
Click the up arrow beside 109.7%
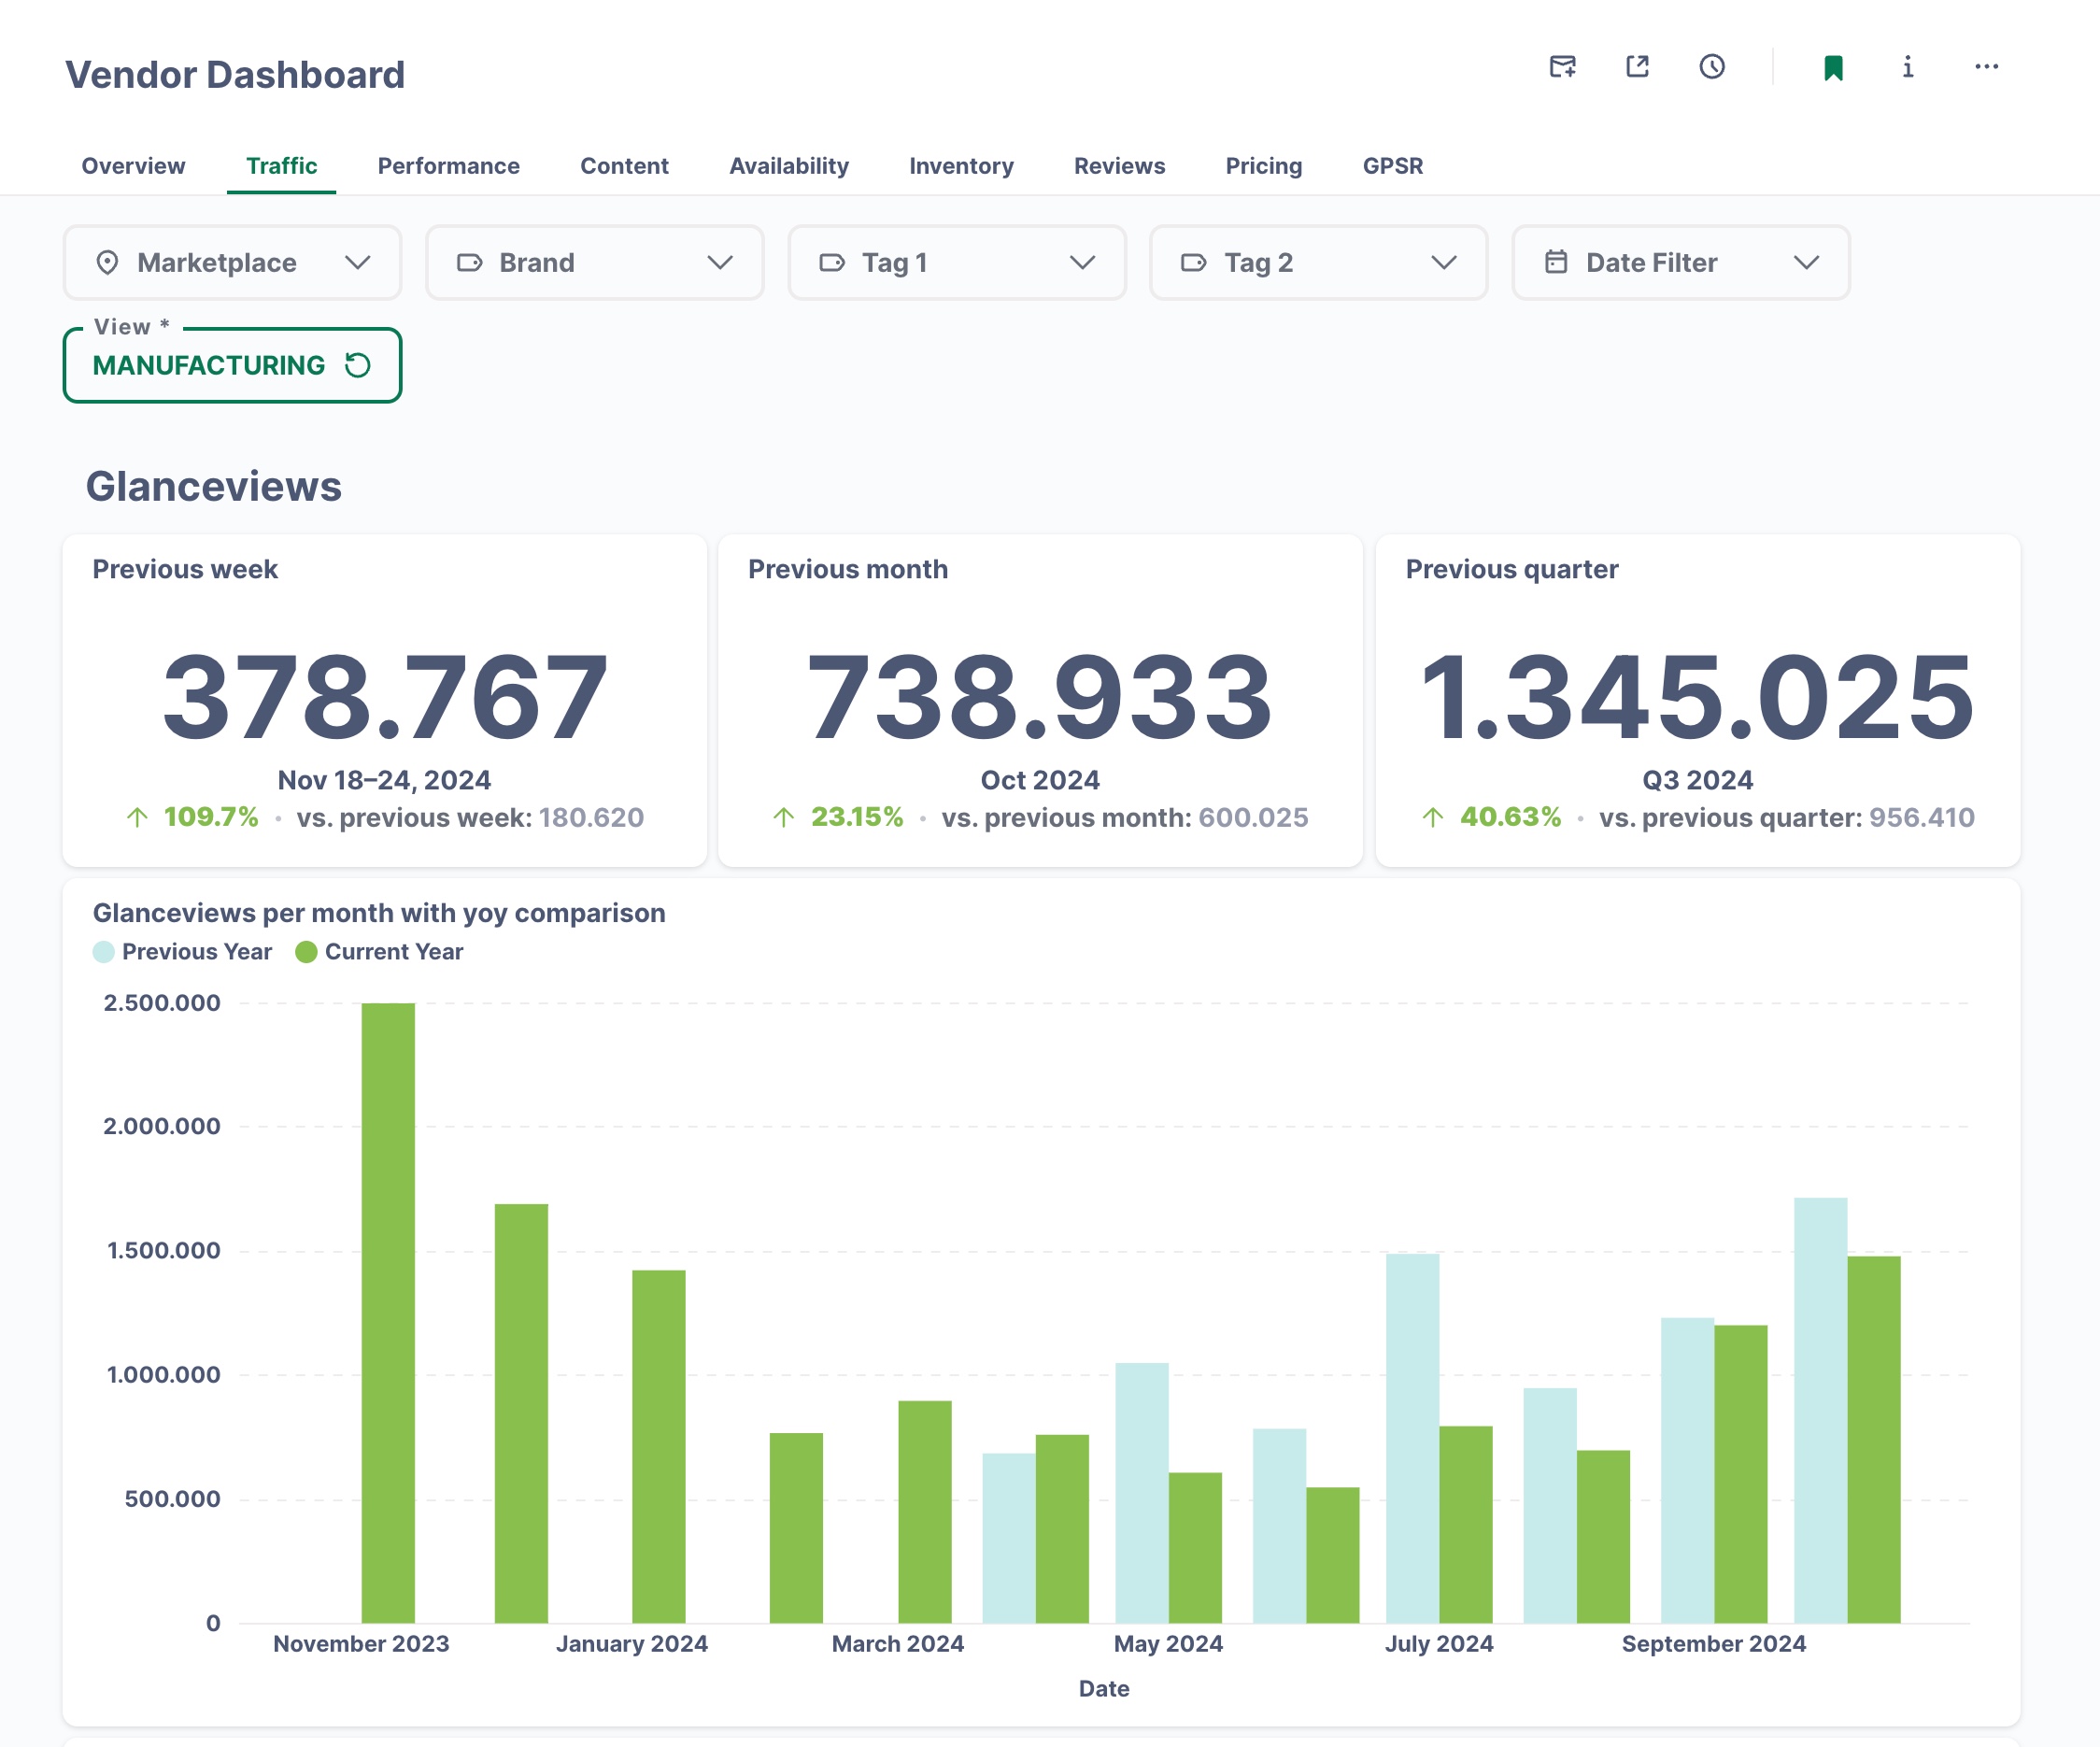(138, 818)
